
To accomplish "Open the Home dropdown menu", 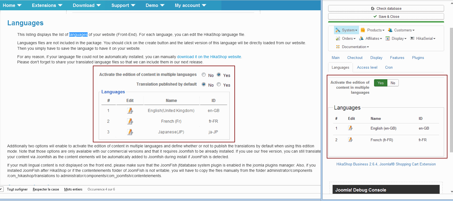I will pyautogui.click(x=12, y=5).
